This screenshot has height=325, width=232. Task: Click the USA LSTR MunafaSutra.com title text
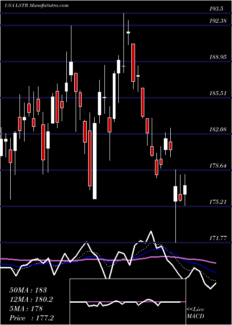pos(37,6)
